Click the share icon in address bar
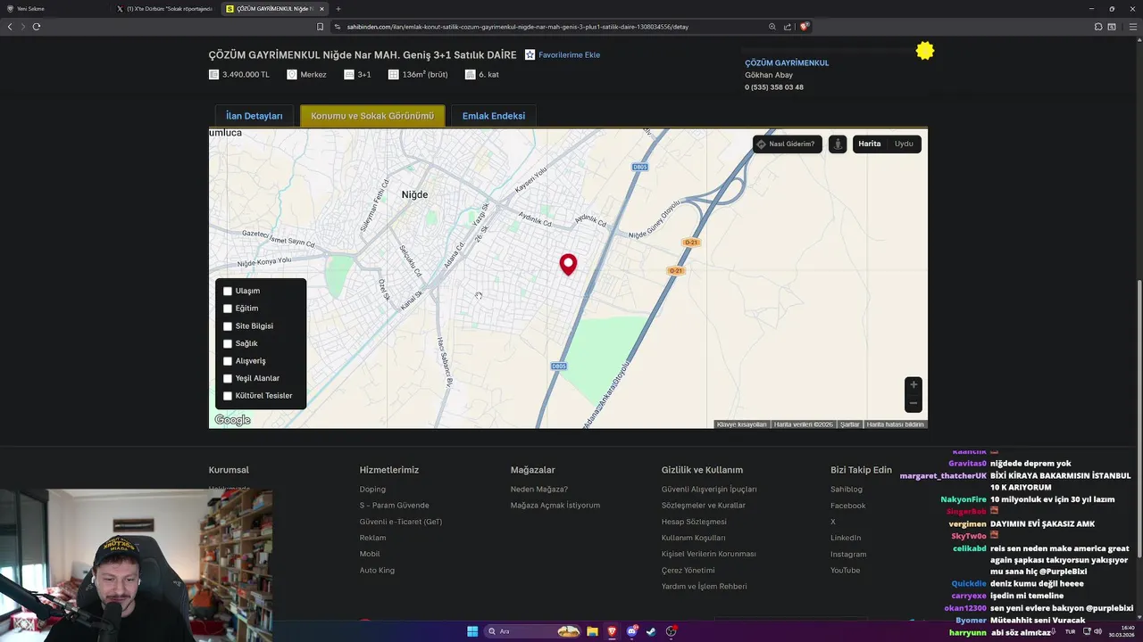 [x=788, y=27]
